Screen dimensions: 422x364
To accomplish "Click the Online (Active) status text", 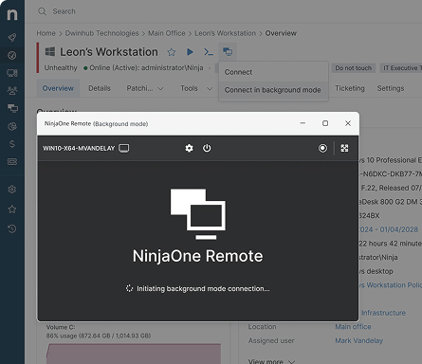I will point(146,68).
